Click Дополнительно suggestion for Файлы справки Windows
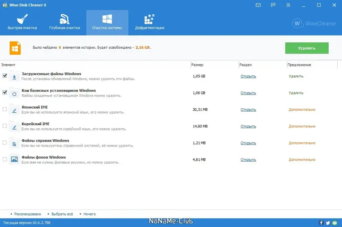This screenshot has width=342, height=227. click(302, 143)
